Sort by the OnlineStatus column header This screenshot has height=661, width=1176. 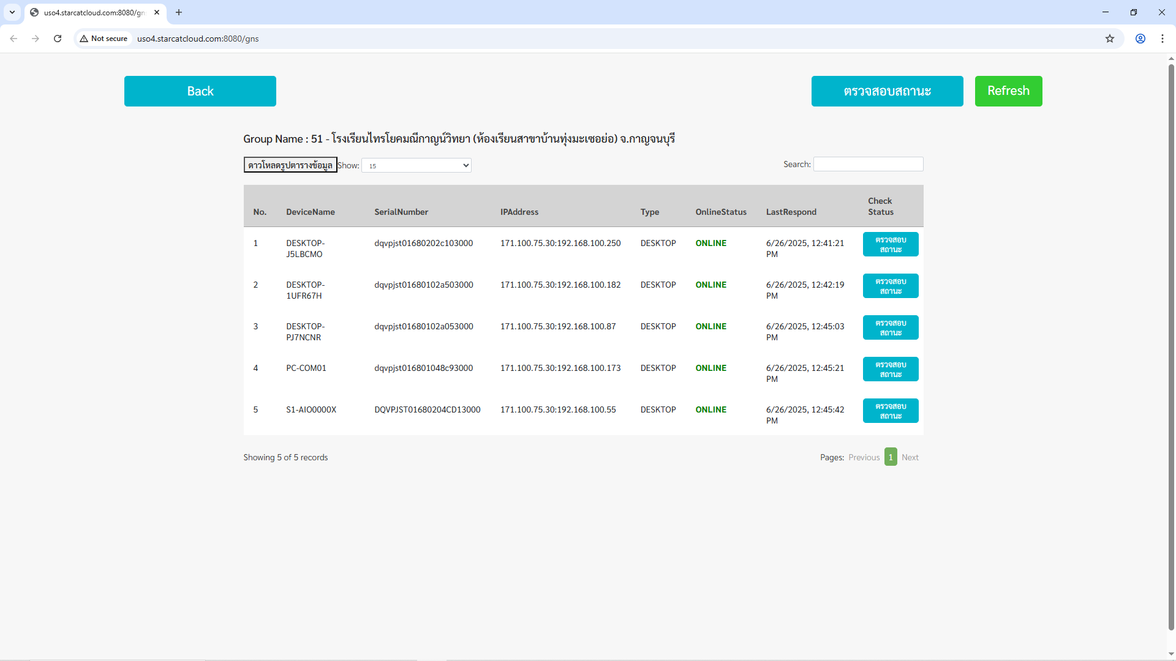(721, 212)
